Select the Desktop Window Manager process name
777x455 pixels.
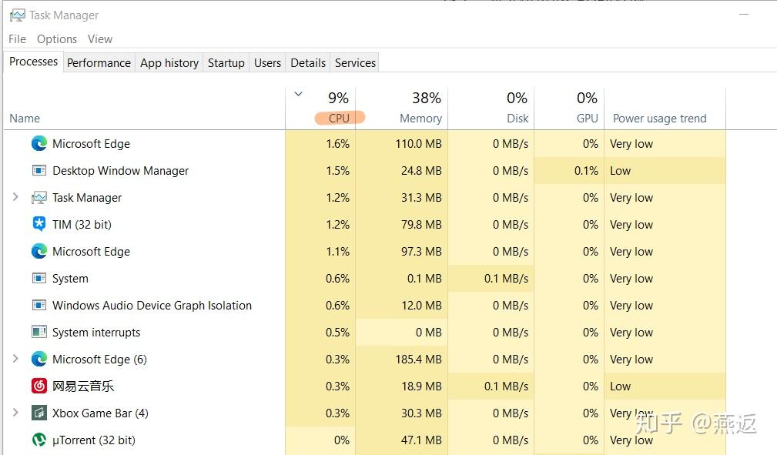coord(120,170)
